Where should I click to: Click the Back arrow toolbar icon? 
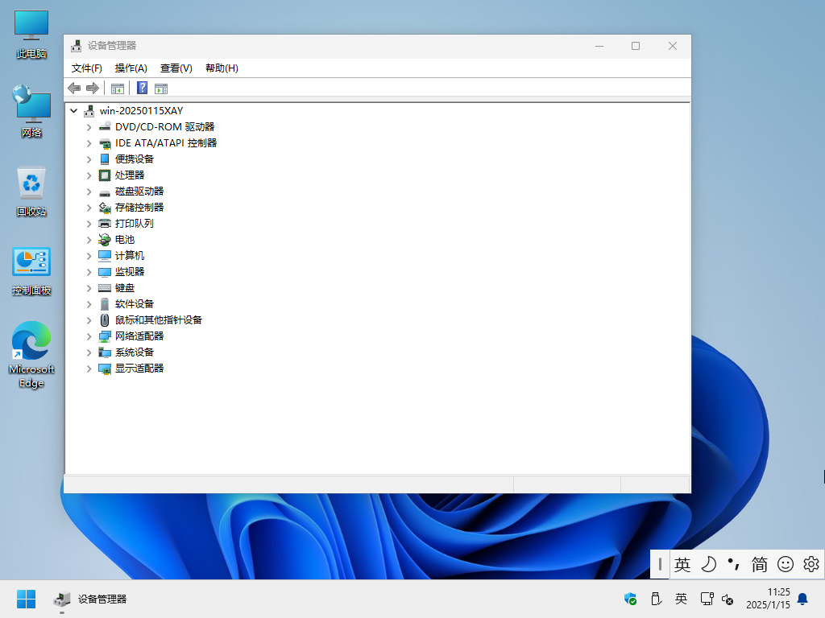(74, 89)
